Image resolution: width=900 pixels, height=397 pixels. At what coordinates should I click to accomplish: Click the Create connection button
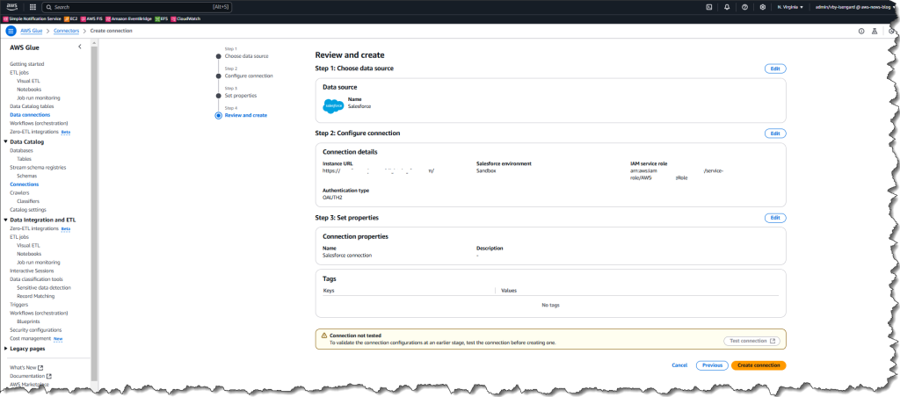click(x=758, y=365)
